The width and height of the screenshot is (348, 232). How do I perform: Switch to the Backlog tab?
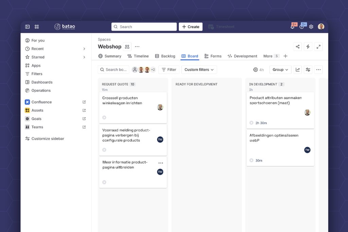(165, 56)
